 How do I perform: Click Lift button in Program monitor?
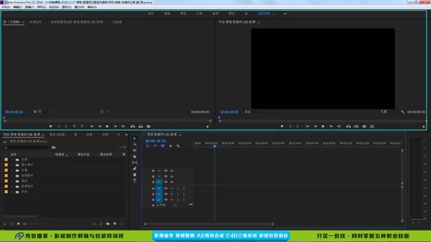pos(348,126)
